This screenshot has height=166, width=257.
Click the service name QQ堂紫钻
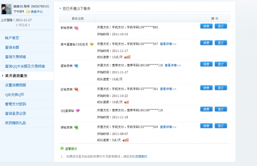coord(67,111)
